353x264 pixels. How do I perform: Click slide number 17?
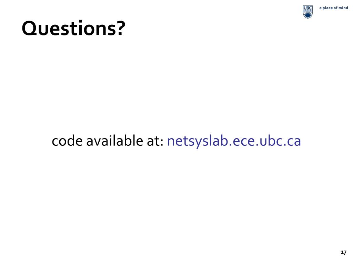(343, 253)
